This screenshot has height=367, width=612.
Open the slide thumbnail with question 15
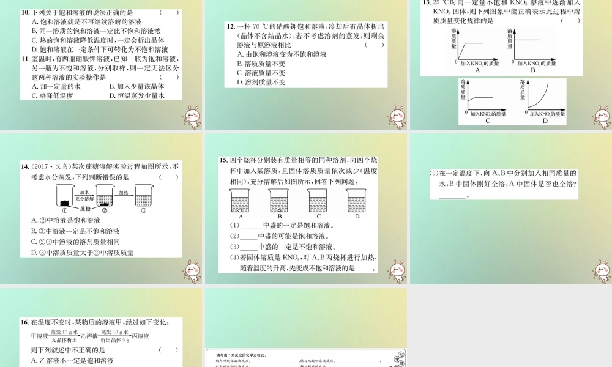point(306,209)
